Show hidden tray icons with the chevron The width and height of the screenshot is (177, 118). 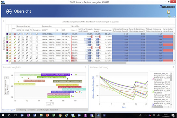point(145,115)
